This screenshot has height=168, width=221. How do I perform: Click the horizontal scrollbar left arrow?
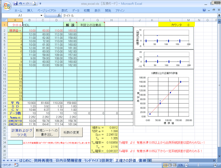coord(150,160)
